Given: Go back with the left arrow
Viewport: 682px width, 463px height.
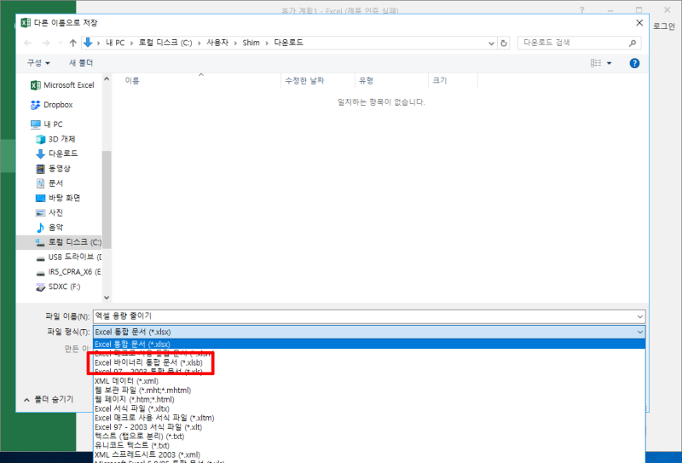Looking at the screenshot, I should tap(28, 43).
